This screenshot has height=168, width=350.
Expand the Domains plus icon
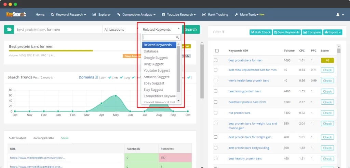click(96, 77)
